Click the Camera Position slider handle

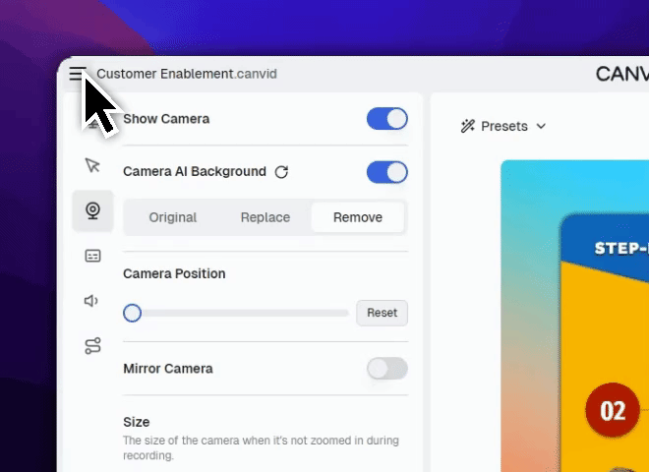coord(132,313)
